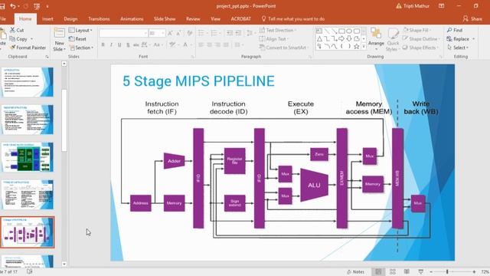Click the zoom in plus button
The height and width of the screenshot is (276, 490).
click(x=474, y=271)
